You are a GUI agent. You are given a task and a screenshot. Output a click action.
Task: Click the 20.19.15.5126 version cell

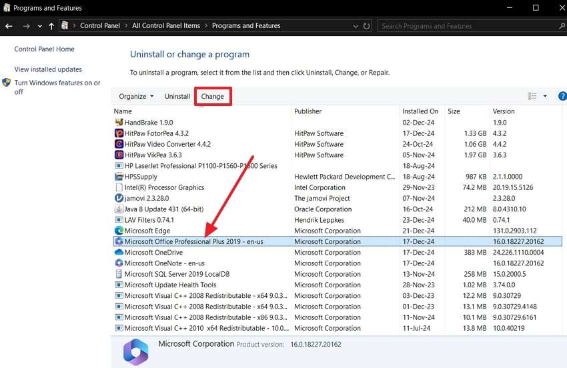513,187
